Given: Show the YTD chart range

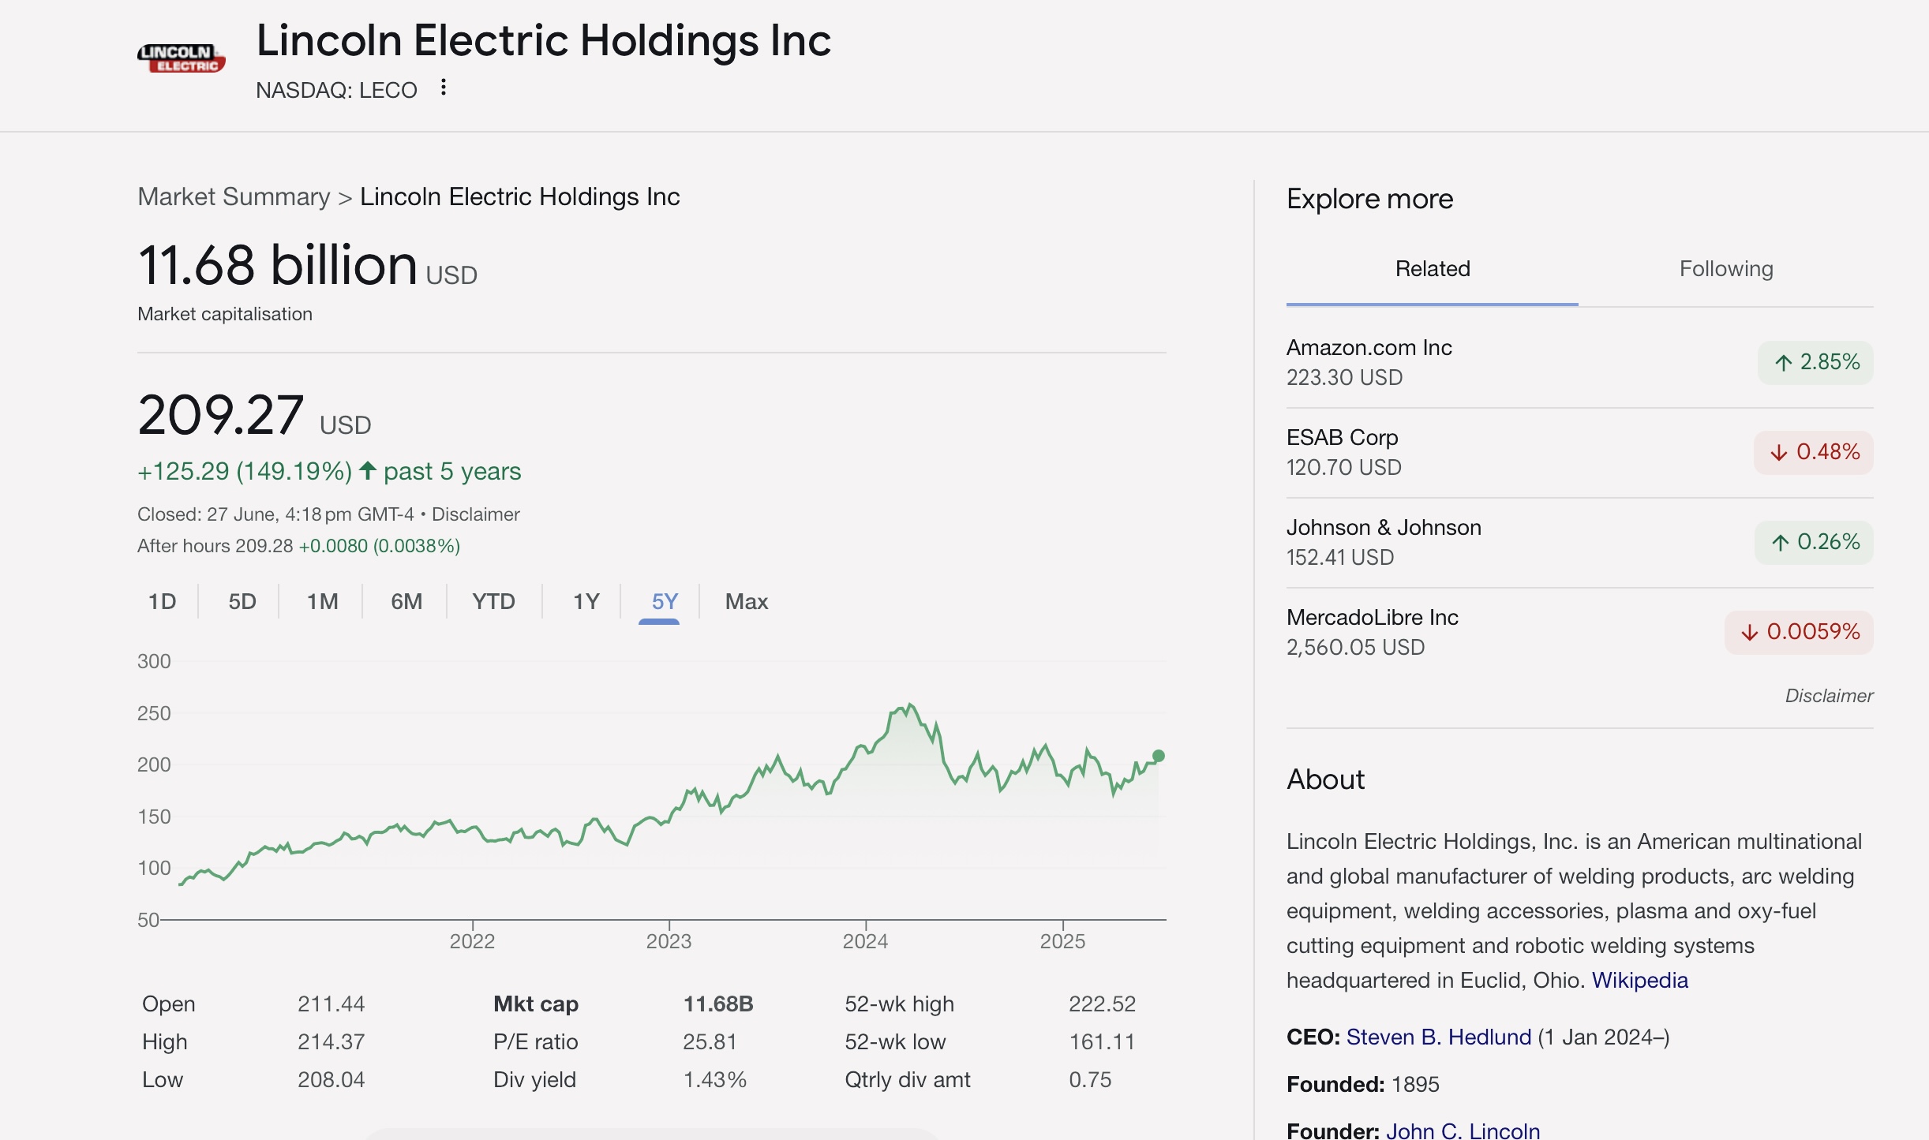Looking at the screenshot, I should (x=493, y=601).
